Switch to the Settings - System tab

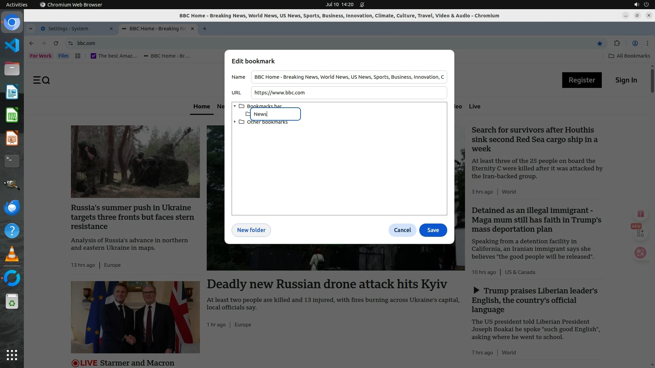[x=68, y=29]
